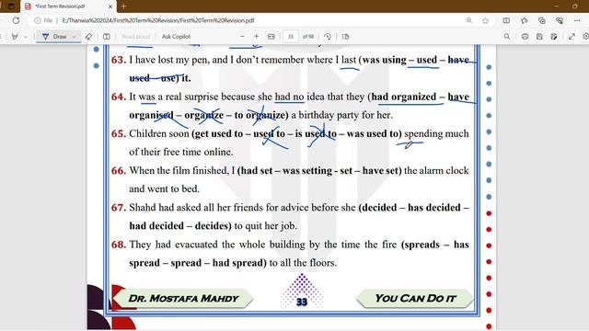Toggle the page view option icon
This screenshot has height=331, width=589.
click(x=346, y=37)
